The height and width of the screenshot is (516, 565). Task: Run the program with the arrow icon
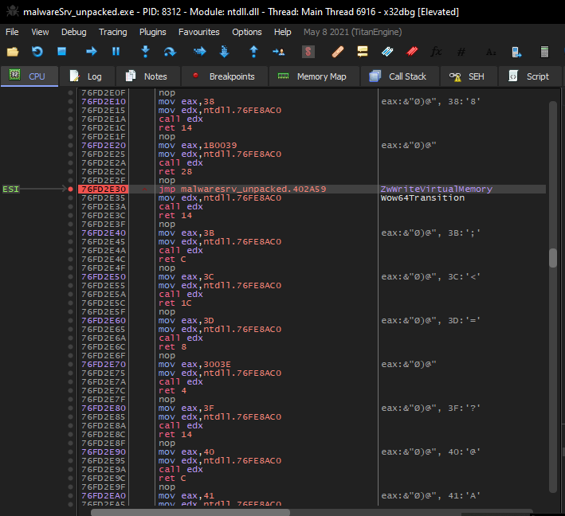pos(91,52)
